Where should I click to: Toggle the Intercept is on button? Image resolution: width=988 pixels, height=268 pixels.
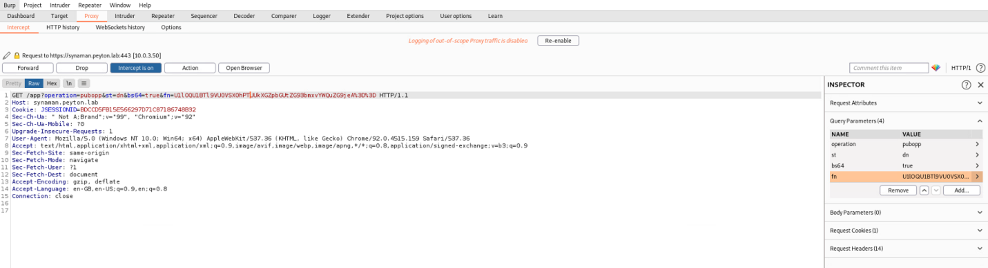click(x=136, y=68)
